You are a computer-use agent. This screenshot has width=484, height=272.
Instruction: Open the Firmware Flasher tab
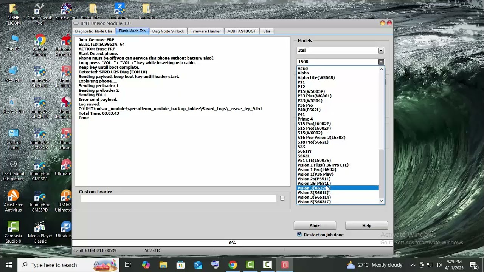206,31
